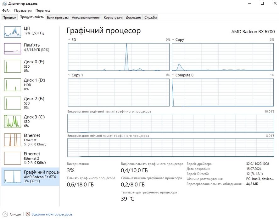Open Диск 1 (D:) HDD performance graph
The height and width of the screenshot is (219, 279).
(13, 85)
